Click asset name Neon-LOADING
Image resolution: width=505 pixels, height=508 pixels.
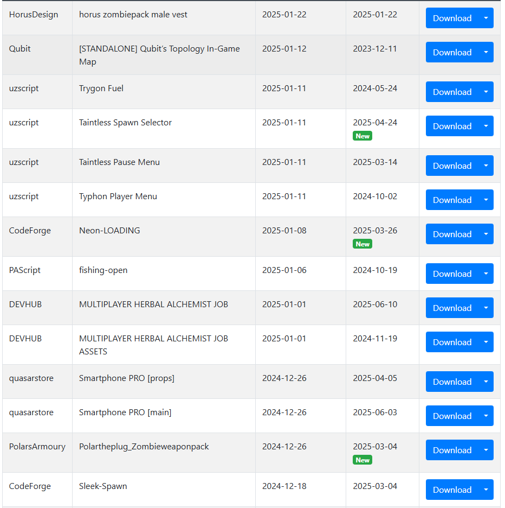click(109, 230)
